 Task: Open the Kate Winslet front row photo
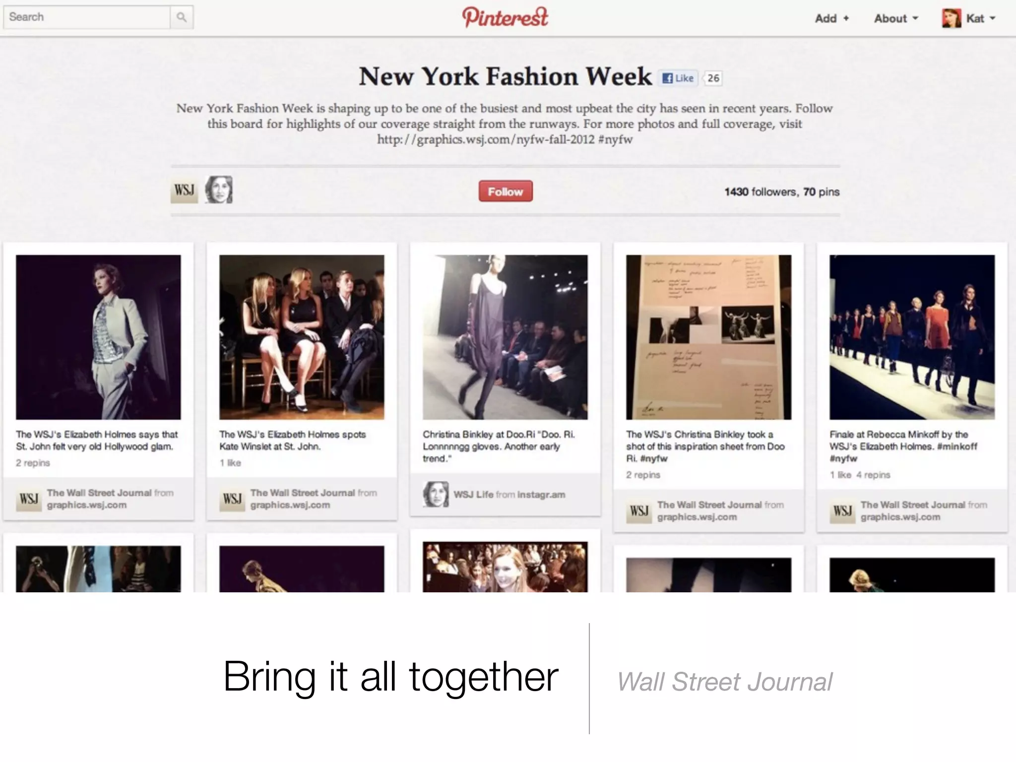point(302,337)
